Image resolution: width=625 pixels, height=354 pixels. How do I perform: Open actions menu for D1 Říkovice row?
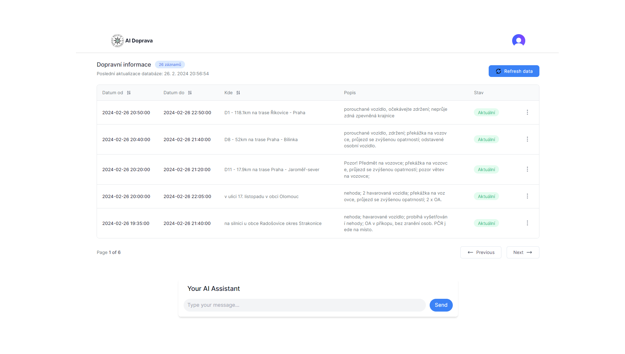[x=527, y=112]
